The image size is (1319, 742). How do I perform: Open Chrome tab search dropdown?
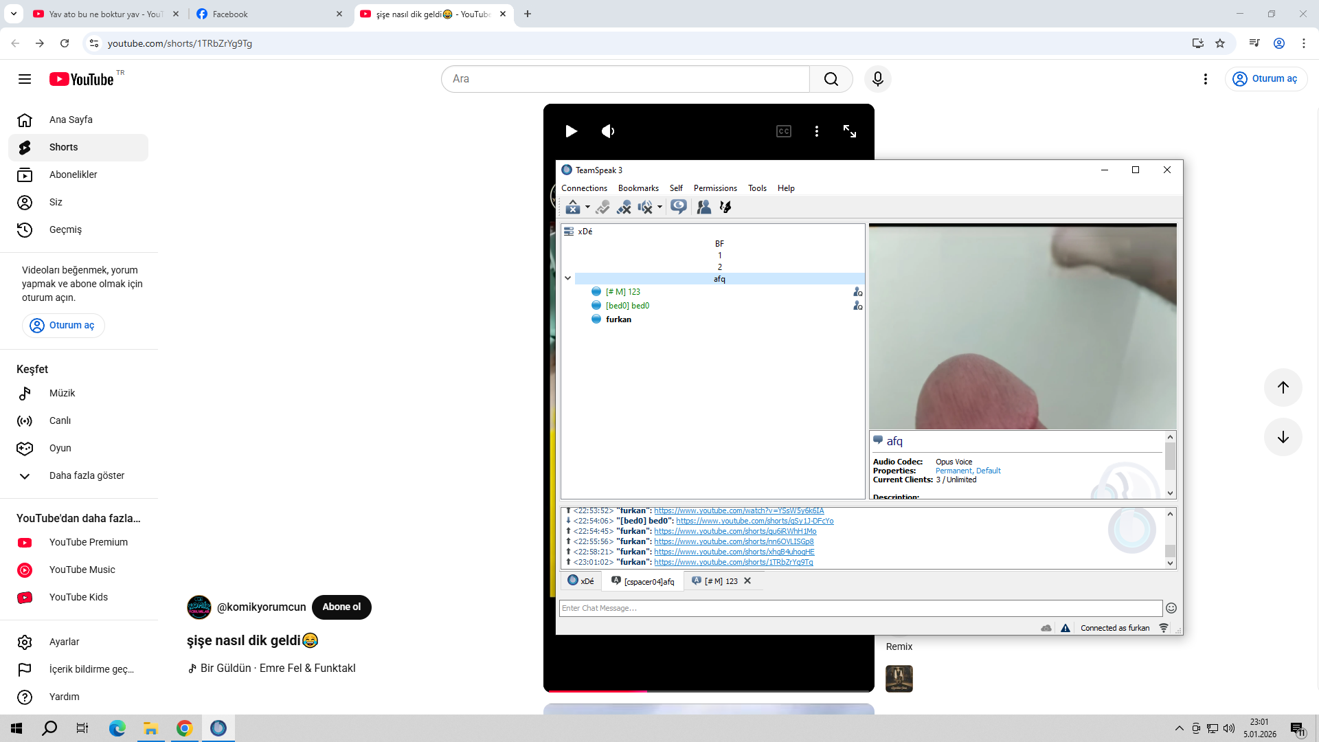coord(14,14)
